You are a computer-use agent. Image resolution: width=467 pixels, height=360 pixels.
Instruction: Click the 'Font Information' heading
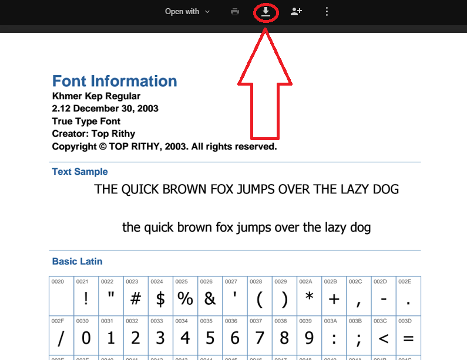pyautogui.click(x=115, y=81)
